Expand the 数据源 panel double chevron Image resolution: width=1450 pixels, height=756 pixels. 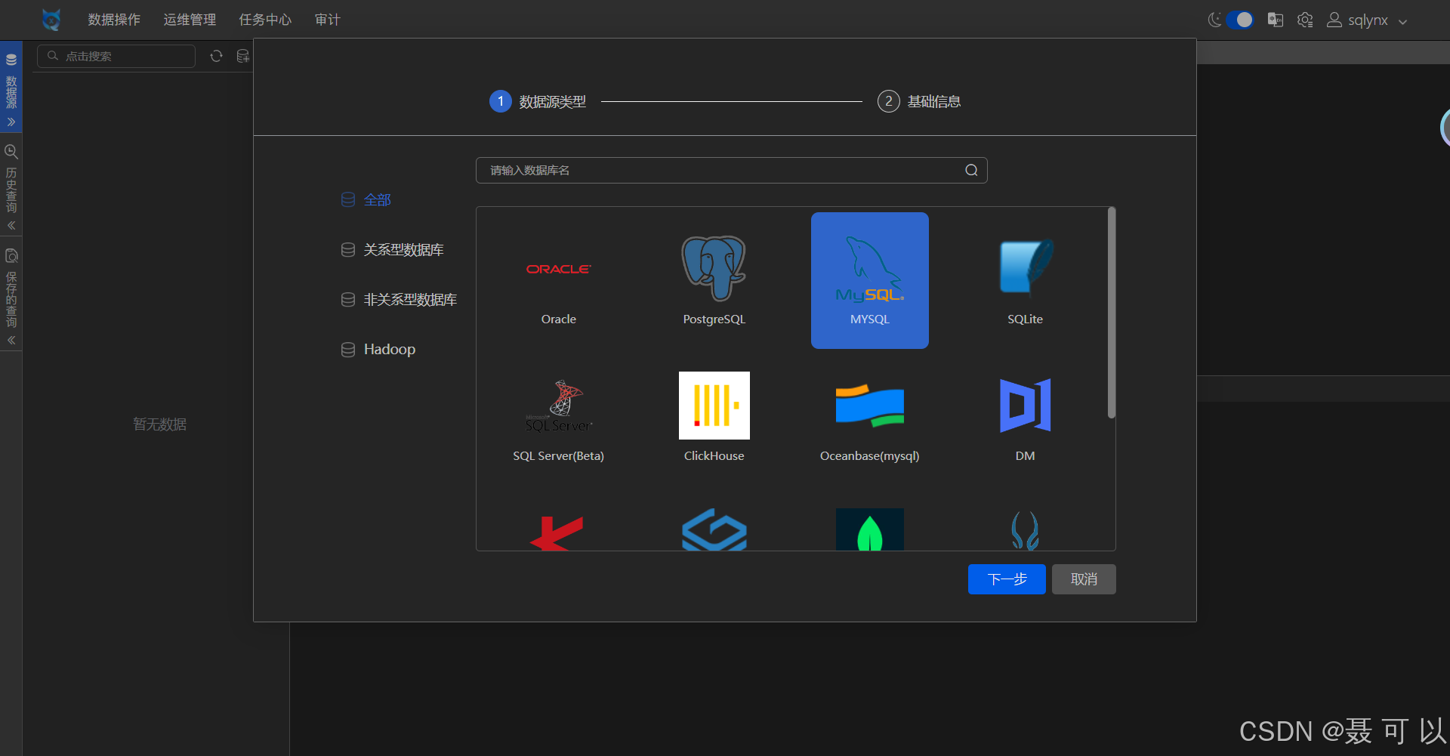pos(11,122)
